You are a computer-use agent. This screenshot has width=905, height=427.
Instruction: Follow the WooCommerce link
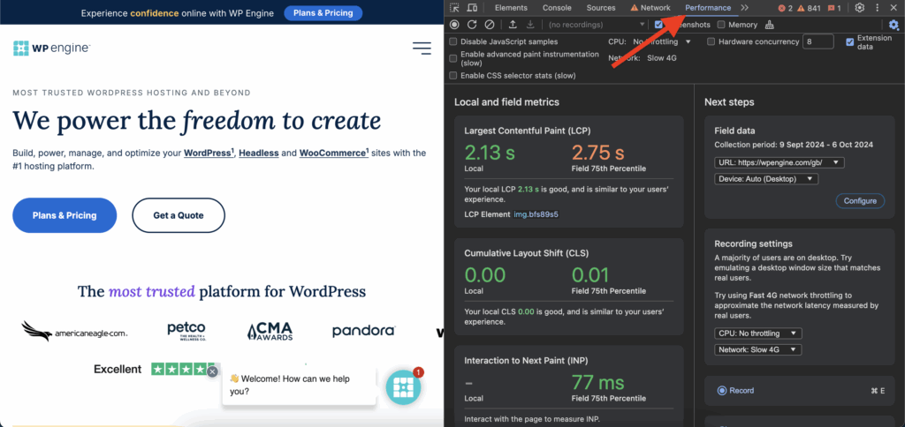point(333,153)
